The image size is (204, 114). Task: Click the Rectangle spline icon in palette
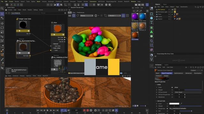pyautogui.click(x=152, y=14)
